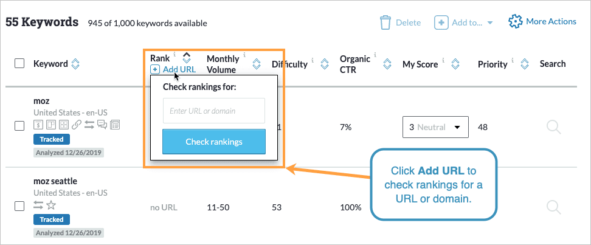Sort by Keyword column arrows
Screen dimensions: 591x245
(75, 63)
